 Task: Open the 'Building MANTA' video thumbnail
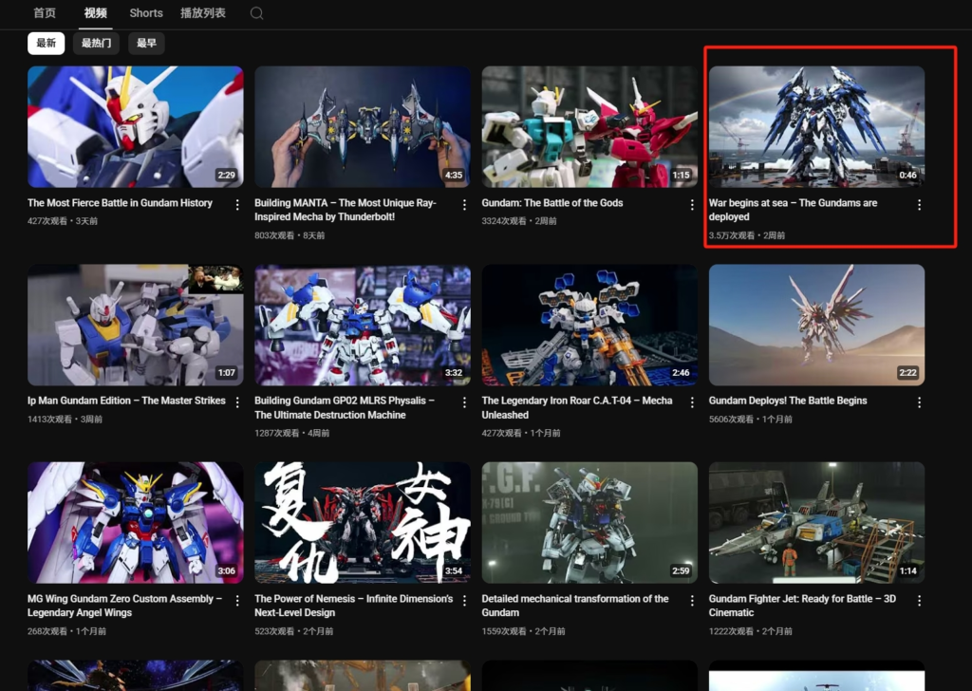(362, 127)
